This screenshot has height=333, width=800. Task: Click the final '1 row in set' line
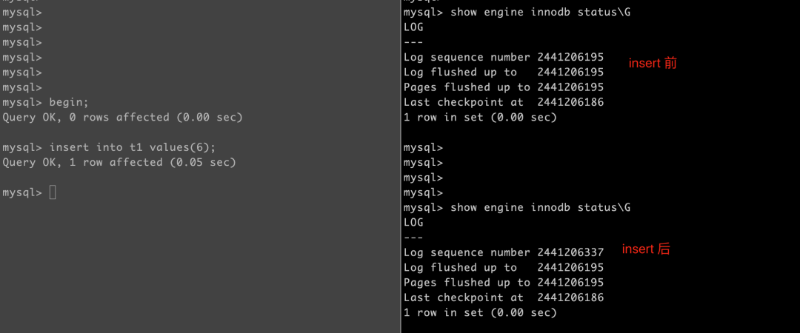[x=480, y=312]
